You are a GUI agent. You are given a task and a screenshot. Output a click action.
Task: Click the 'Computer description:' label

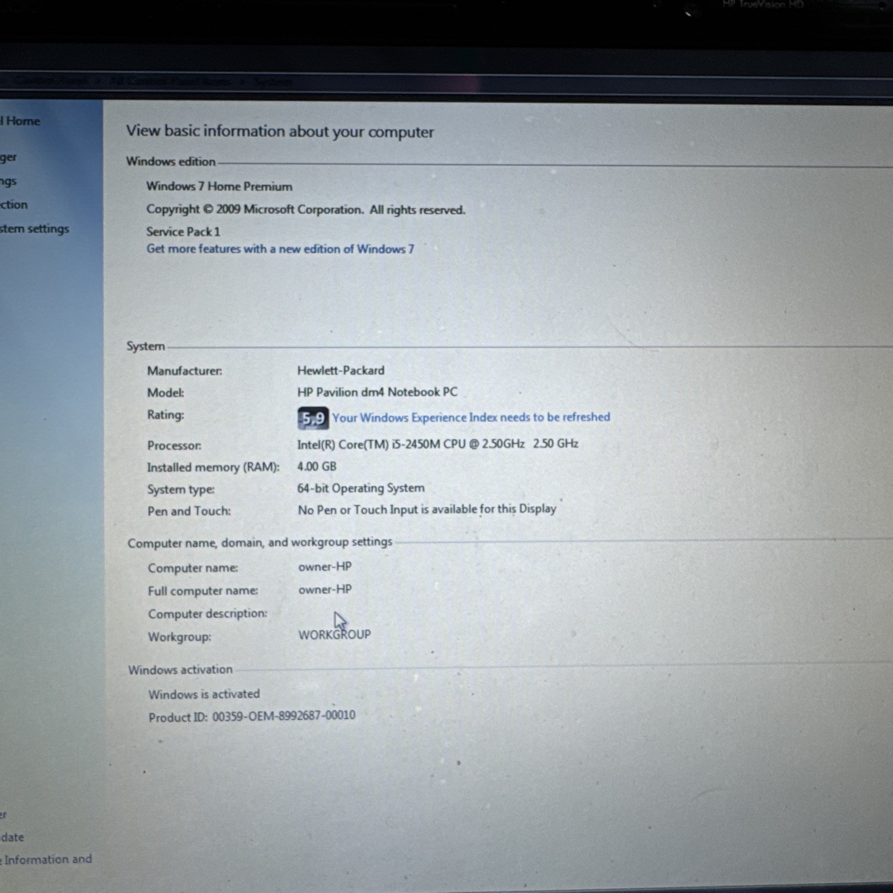tap(208, 614)
